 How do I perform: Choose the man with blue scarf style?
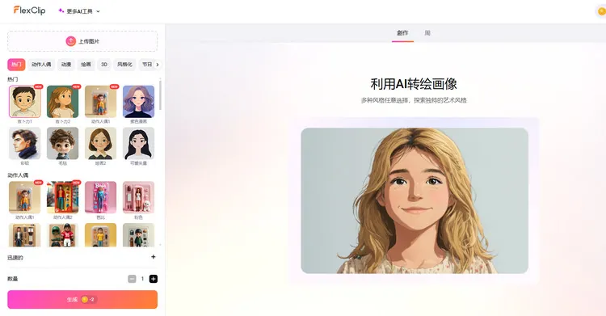[25, 144]
